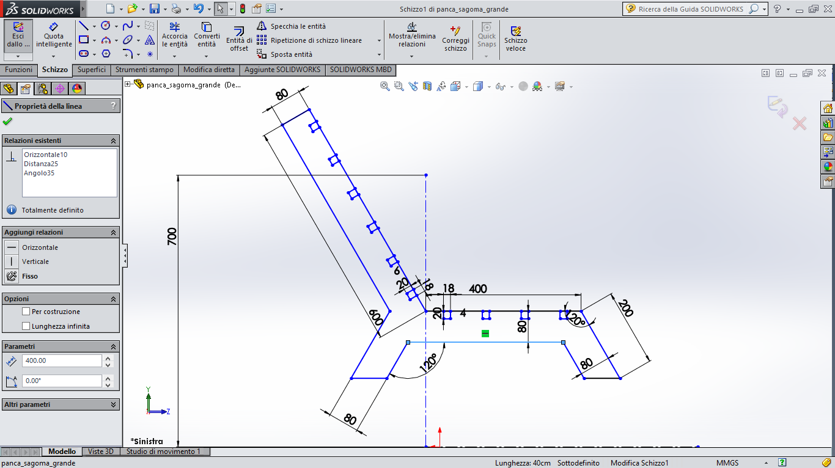Click the Zoom to Fit view icon

pyautogui.click(x=385, y=87)
